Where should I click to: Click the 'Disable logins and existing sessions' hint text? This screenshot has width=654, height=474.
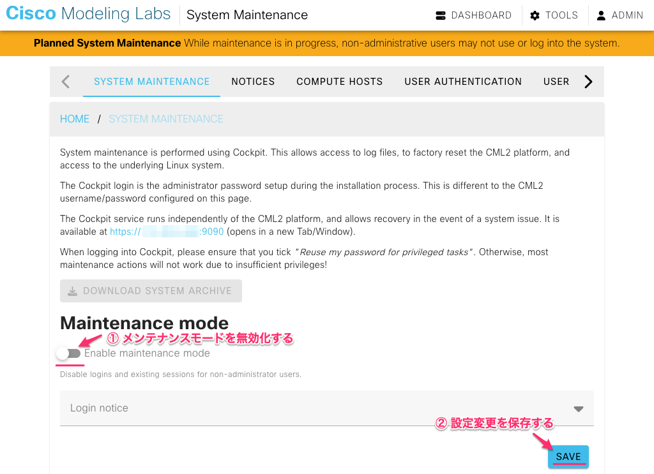[181, 374]
